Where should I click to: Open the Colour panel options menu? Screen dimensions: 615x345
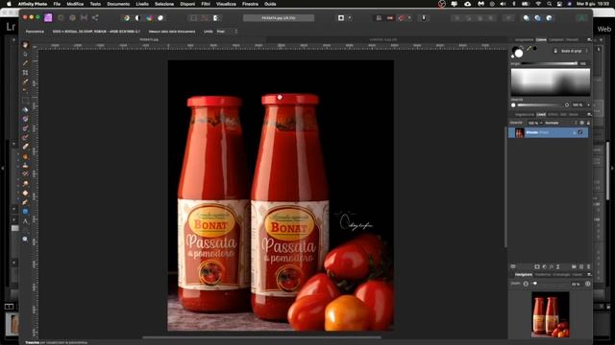589,40
